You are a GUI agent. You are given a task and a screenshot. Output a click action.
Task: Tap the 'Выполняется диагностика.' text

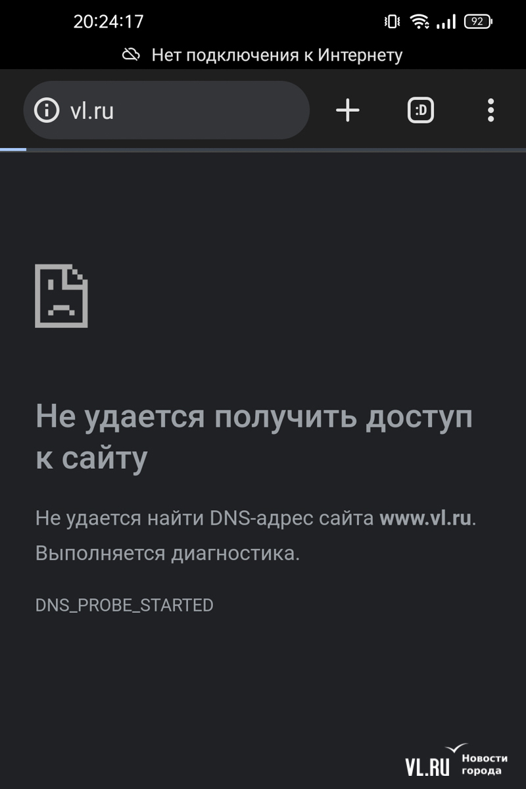point(168,554)
